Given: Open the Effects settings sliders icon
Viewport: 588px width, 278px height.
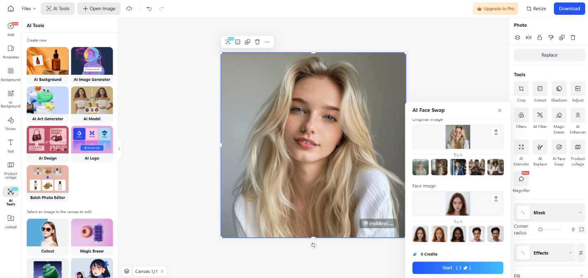Looking at the screenshot, I should point(581,253).
